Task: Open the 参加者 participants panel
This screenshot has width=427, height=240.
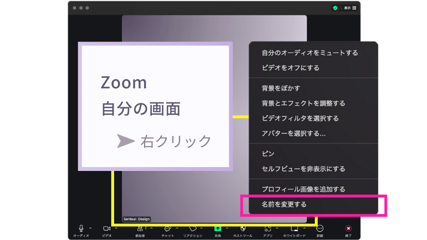Action: [x=140, y=228]
